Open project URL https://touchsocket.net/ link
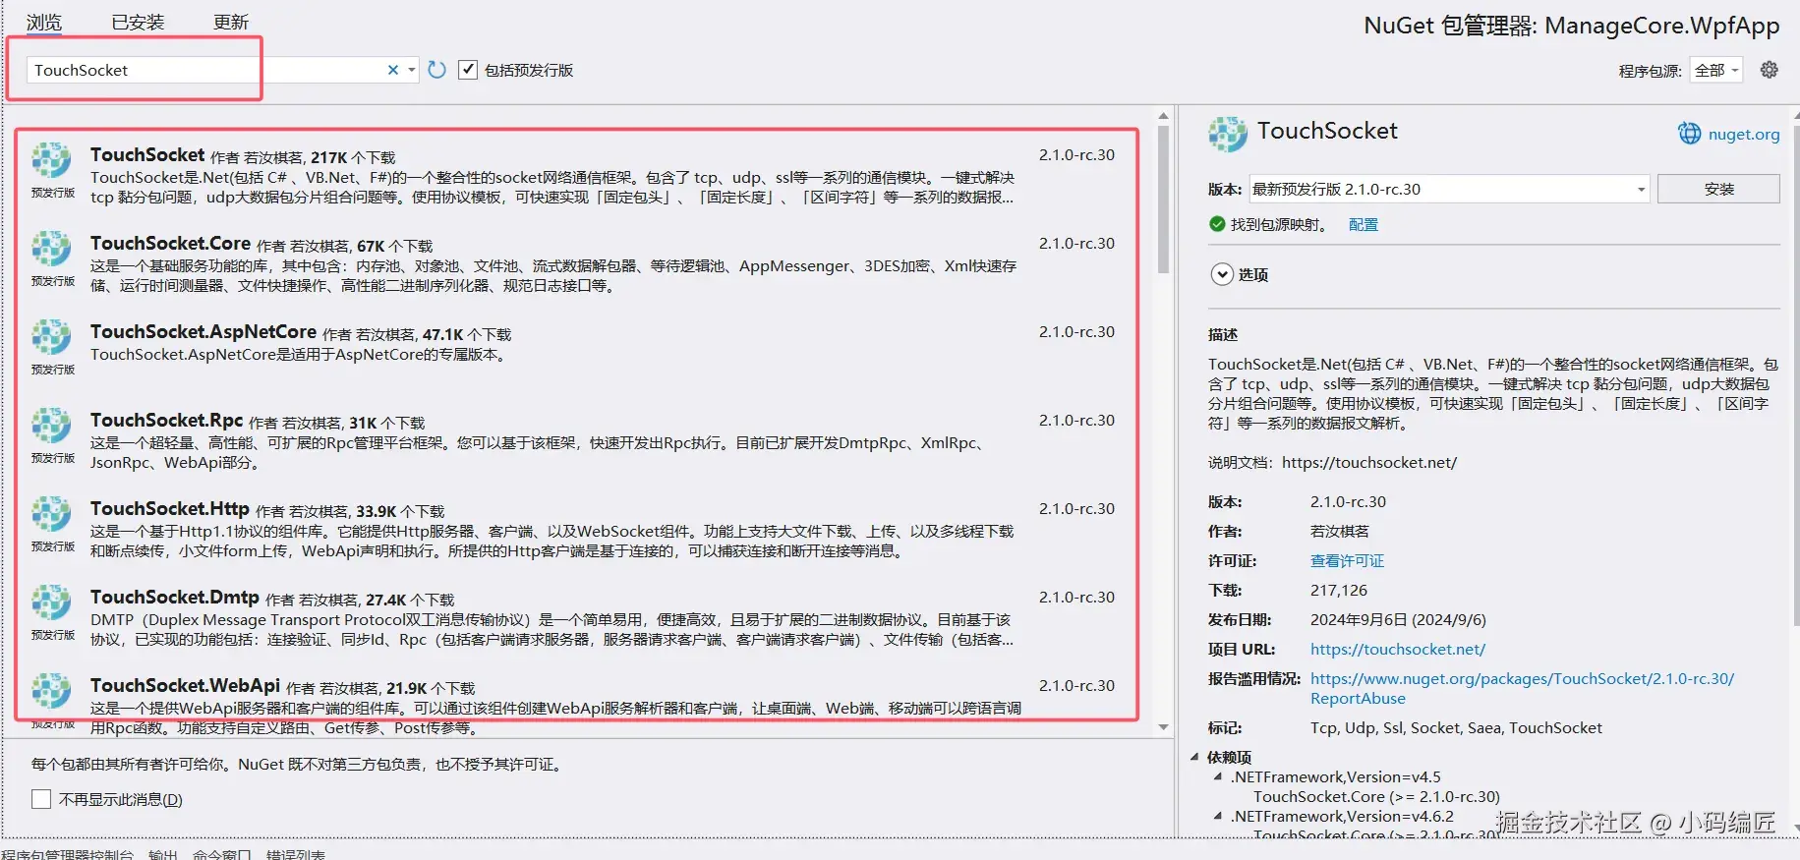1800x860 pixels. coord(1398,650)
